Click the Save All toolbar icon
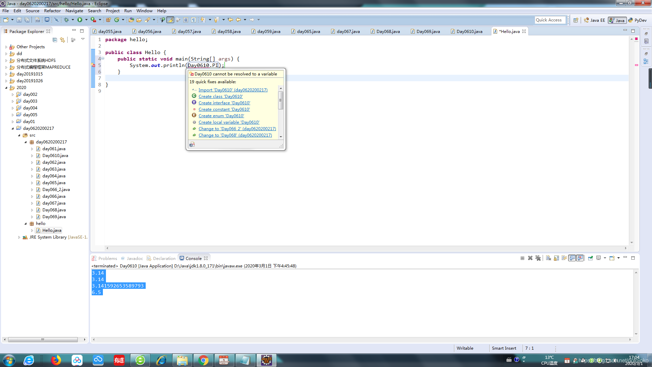 point(27,20)
